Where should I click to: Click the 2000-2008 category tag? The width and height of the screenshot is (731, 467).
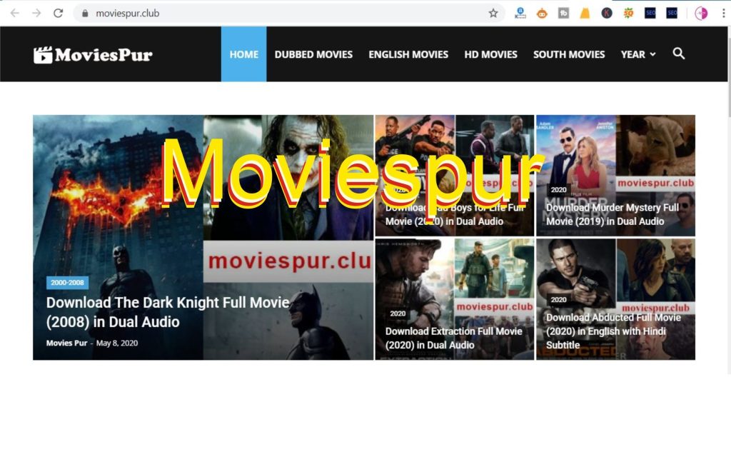(x=67, y=282)
